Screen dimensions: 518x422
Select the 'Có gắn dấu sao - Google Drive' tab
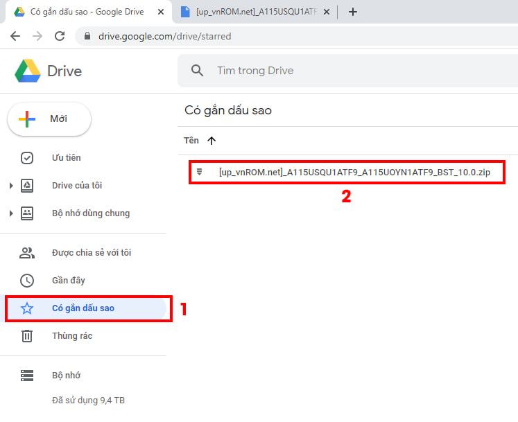87,12
